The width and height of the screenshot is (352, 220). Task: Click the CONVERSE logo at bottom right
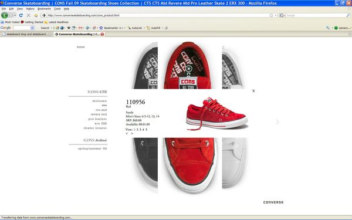point(273,202)
